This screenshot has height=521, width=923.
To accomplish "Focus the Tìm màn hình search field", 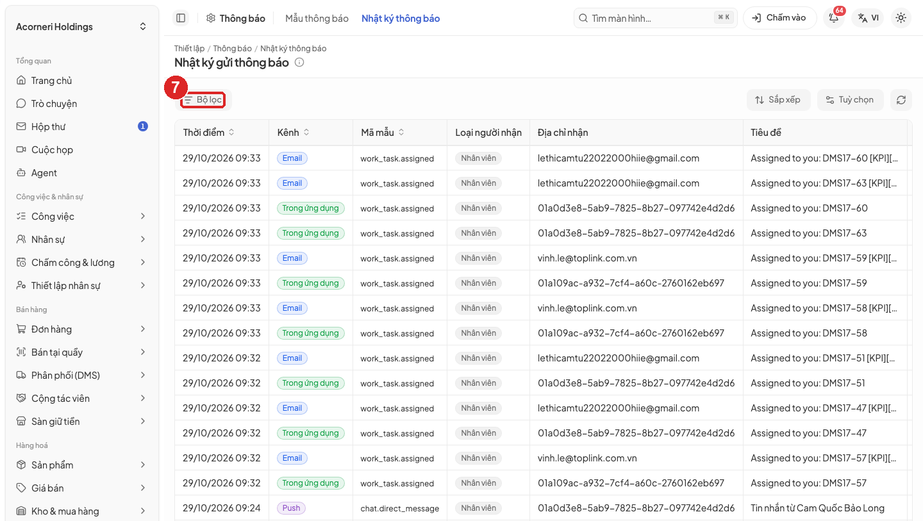I will click(655, 18).
